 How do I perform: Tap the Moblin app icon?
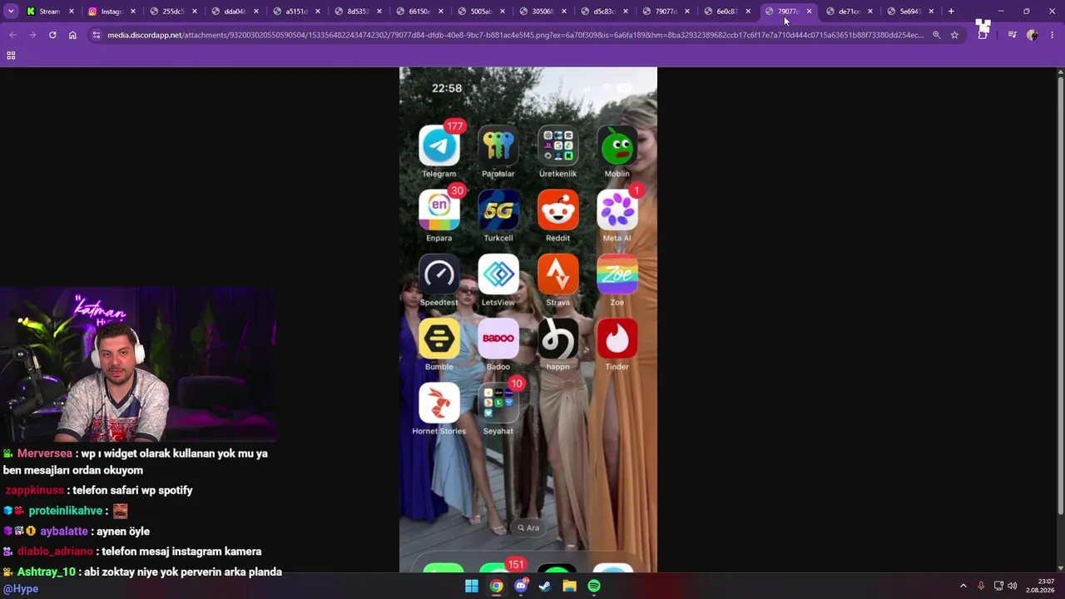tap(617, 146)
